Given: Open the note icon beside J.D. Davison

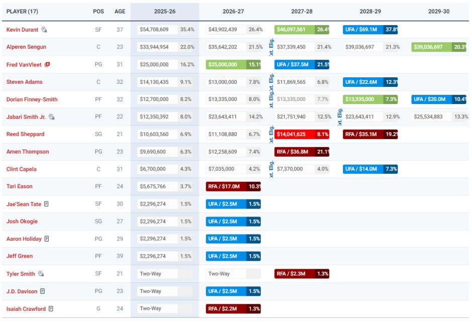Looking at the screenshot, I should (43, 291).
